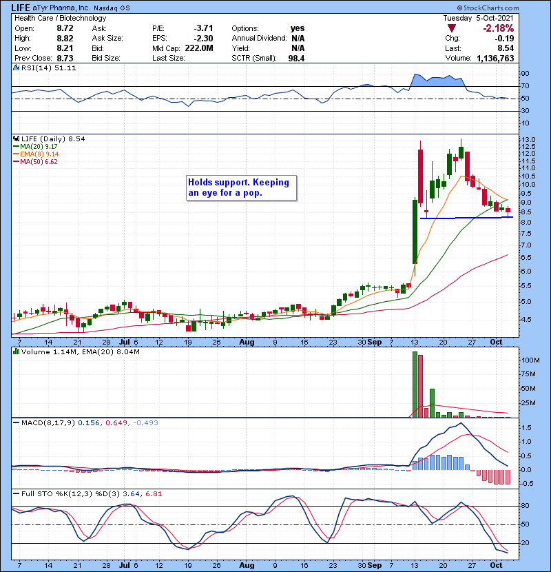Click the LIFE (Daily) 8.54 legend
Screen dimensions: 551x572
53,139
